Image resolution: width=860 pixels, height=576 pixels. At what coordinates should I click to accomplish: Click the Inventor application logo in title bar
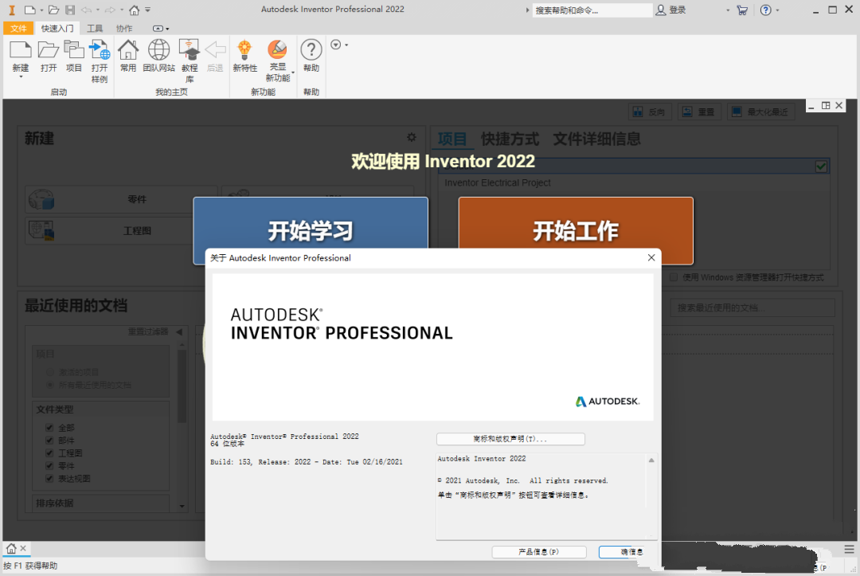tap(11, 10)
